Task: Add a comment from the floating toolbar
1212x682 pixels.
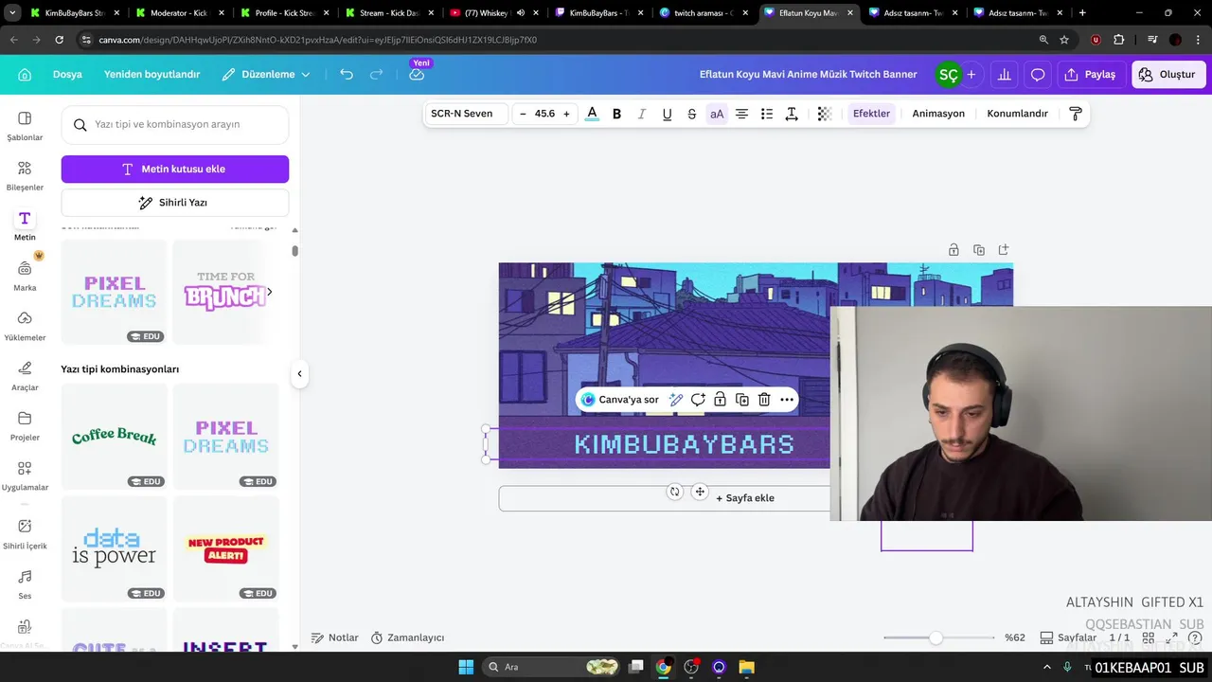Action: [698, 400]
